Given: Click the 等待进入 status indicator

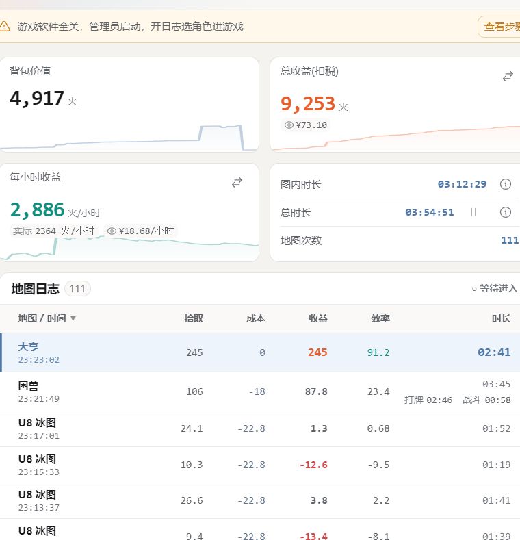Looking at the screenshot, I should click(495, 288).
